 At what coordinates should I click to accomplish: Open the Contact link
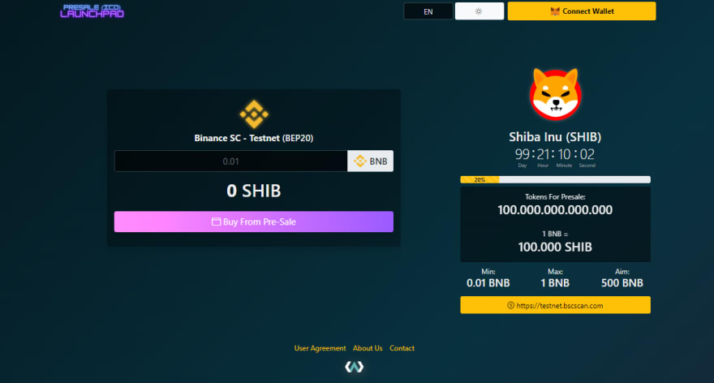pos(402,348)
